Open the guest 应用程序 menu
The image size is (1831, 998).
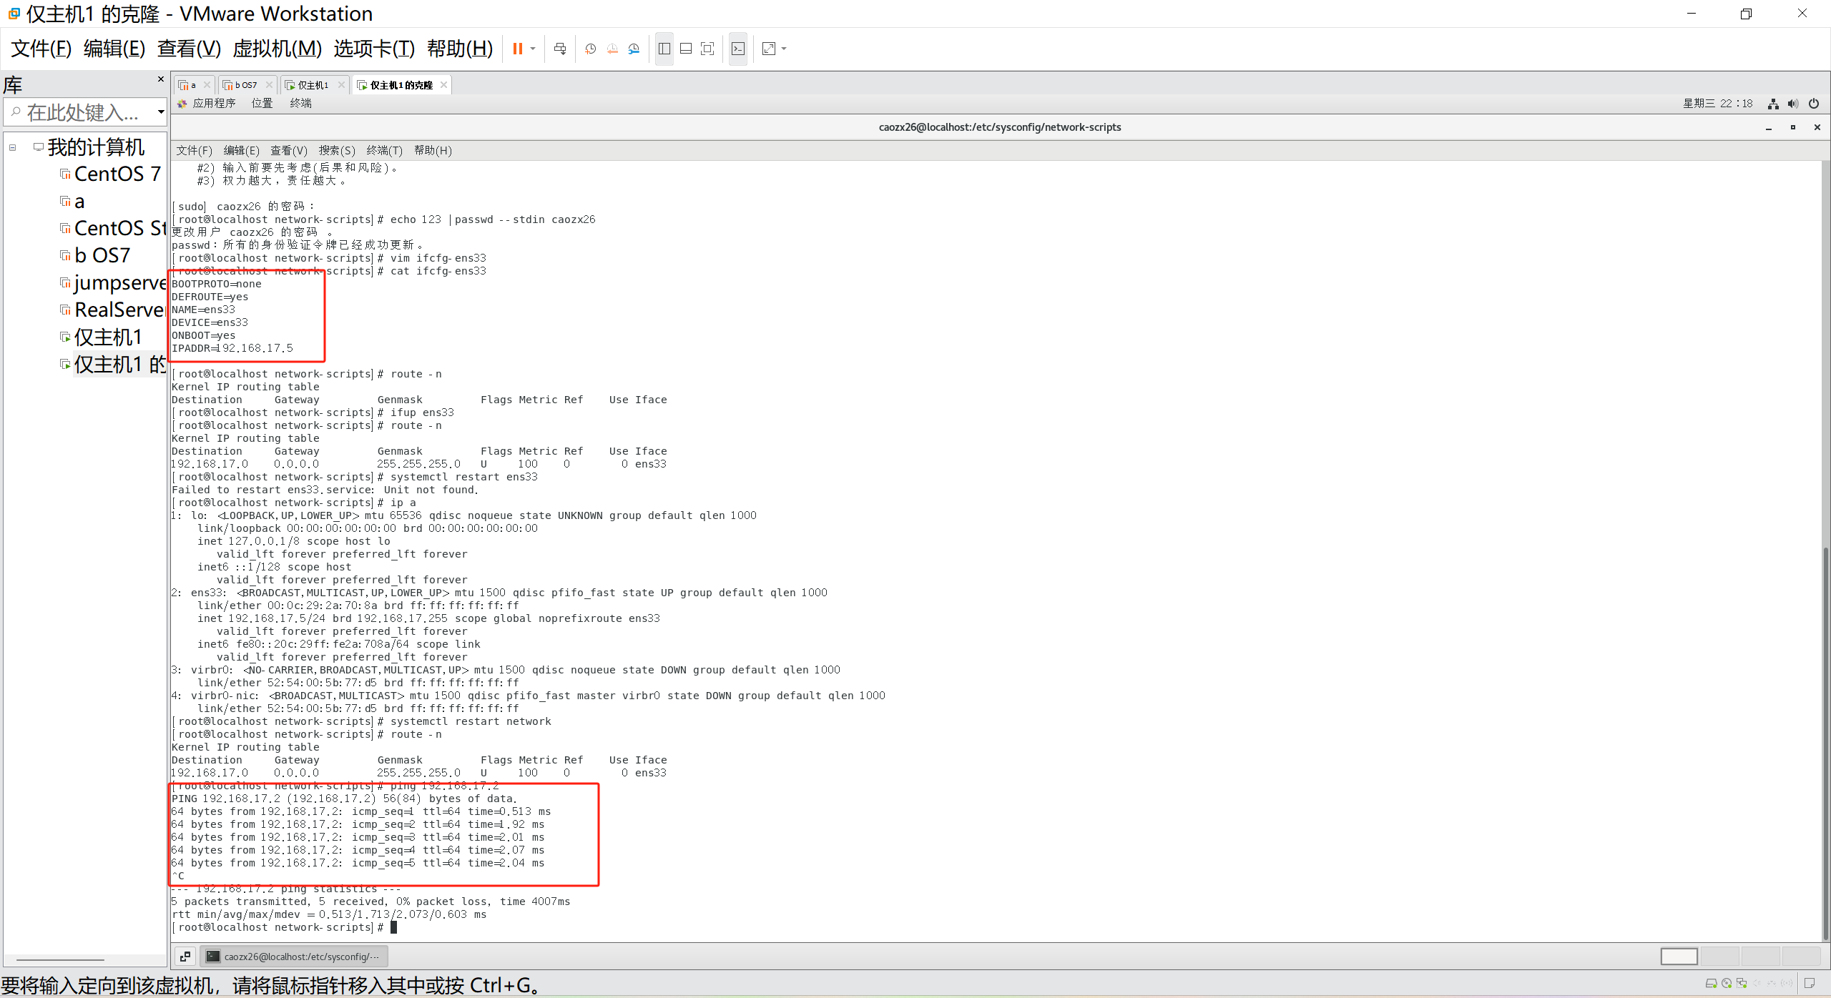tap(213, 104)
